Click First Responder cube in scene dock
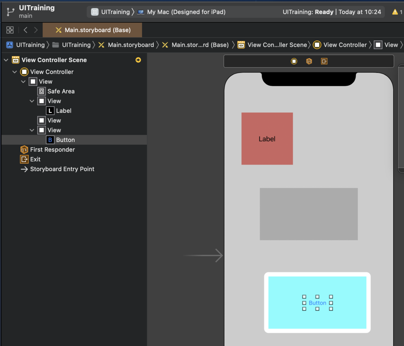The width and height of the screenshot is (404, 346). (x=309, y=61)
